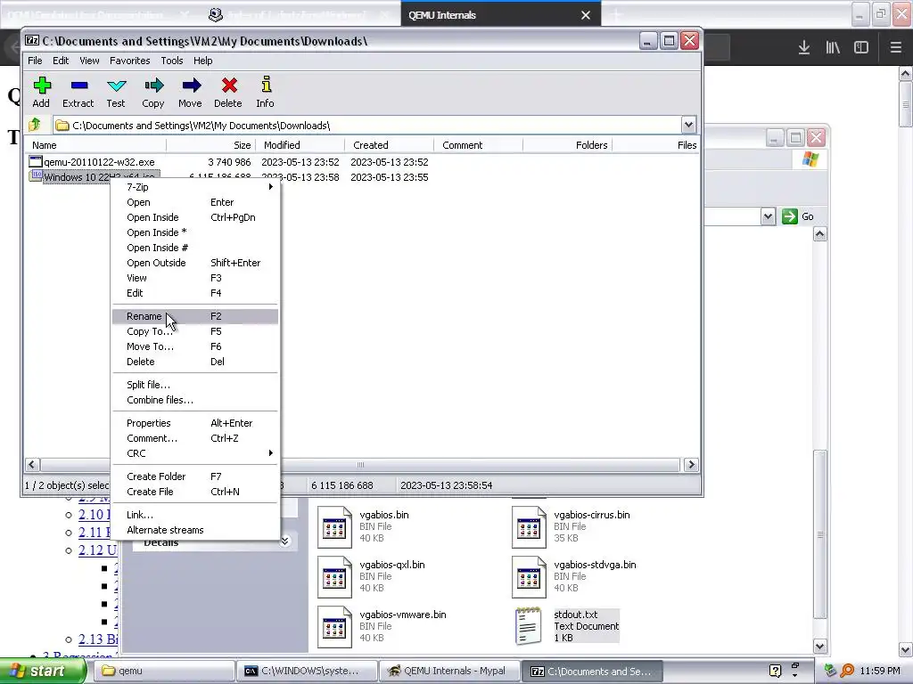Screen dimensions: 913x684
Task: Open the Favorites menu in 7-Zip
Action: 130,61
